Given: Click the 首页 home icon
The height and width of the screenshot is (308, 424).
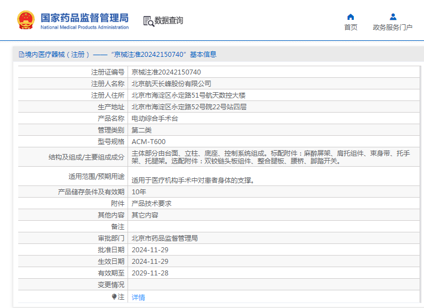Looking at the screenshot, I should [351, 17].
